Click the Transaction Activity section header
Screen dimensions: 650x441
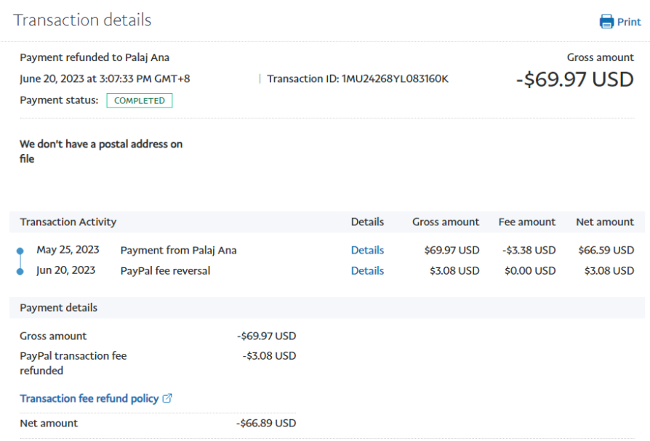68,222
